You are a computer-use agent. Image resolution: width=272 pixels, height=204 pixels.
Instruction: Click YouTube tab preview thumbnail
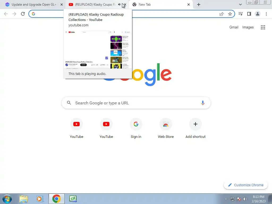coord(98,50)
